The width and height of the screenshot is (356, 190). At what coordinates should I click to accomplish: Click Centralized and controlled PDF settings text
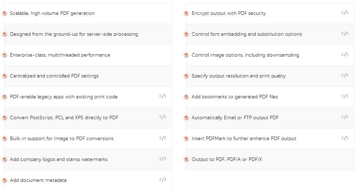click(x=54, y=76)
